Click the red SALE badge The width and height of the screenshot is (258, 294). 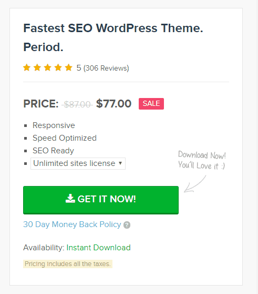coord(151,104)
